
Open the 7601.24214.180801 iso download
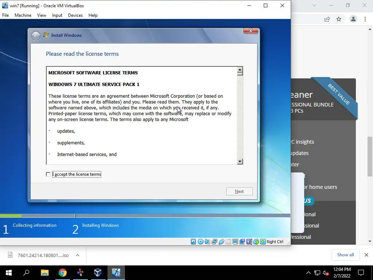[43, 255]
